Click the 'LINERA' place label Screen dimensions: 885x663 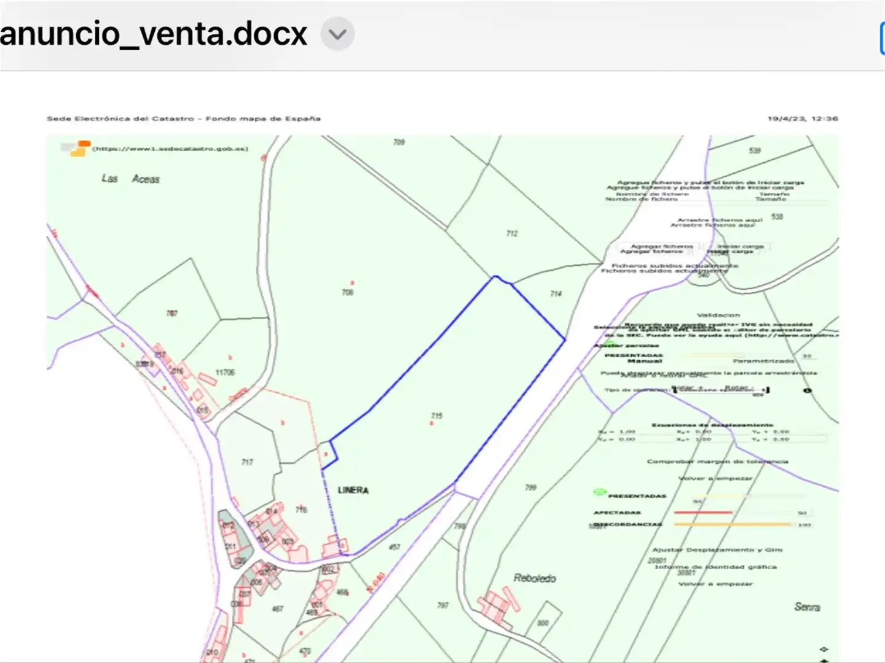pos(353,490)
